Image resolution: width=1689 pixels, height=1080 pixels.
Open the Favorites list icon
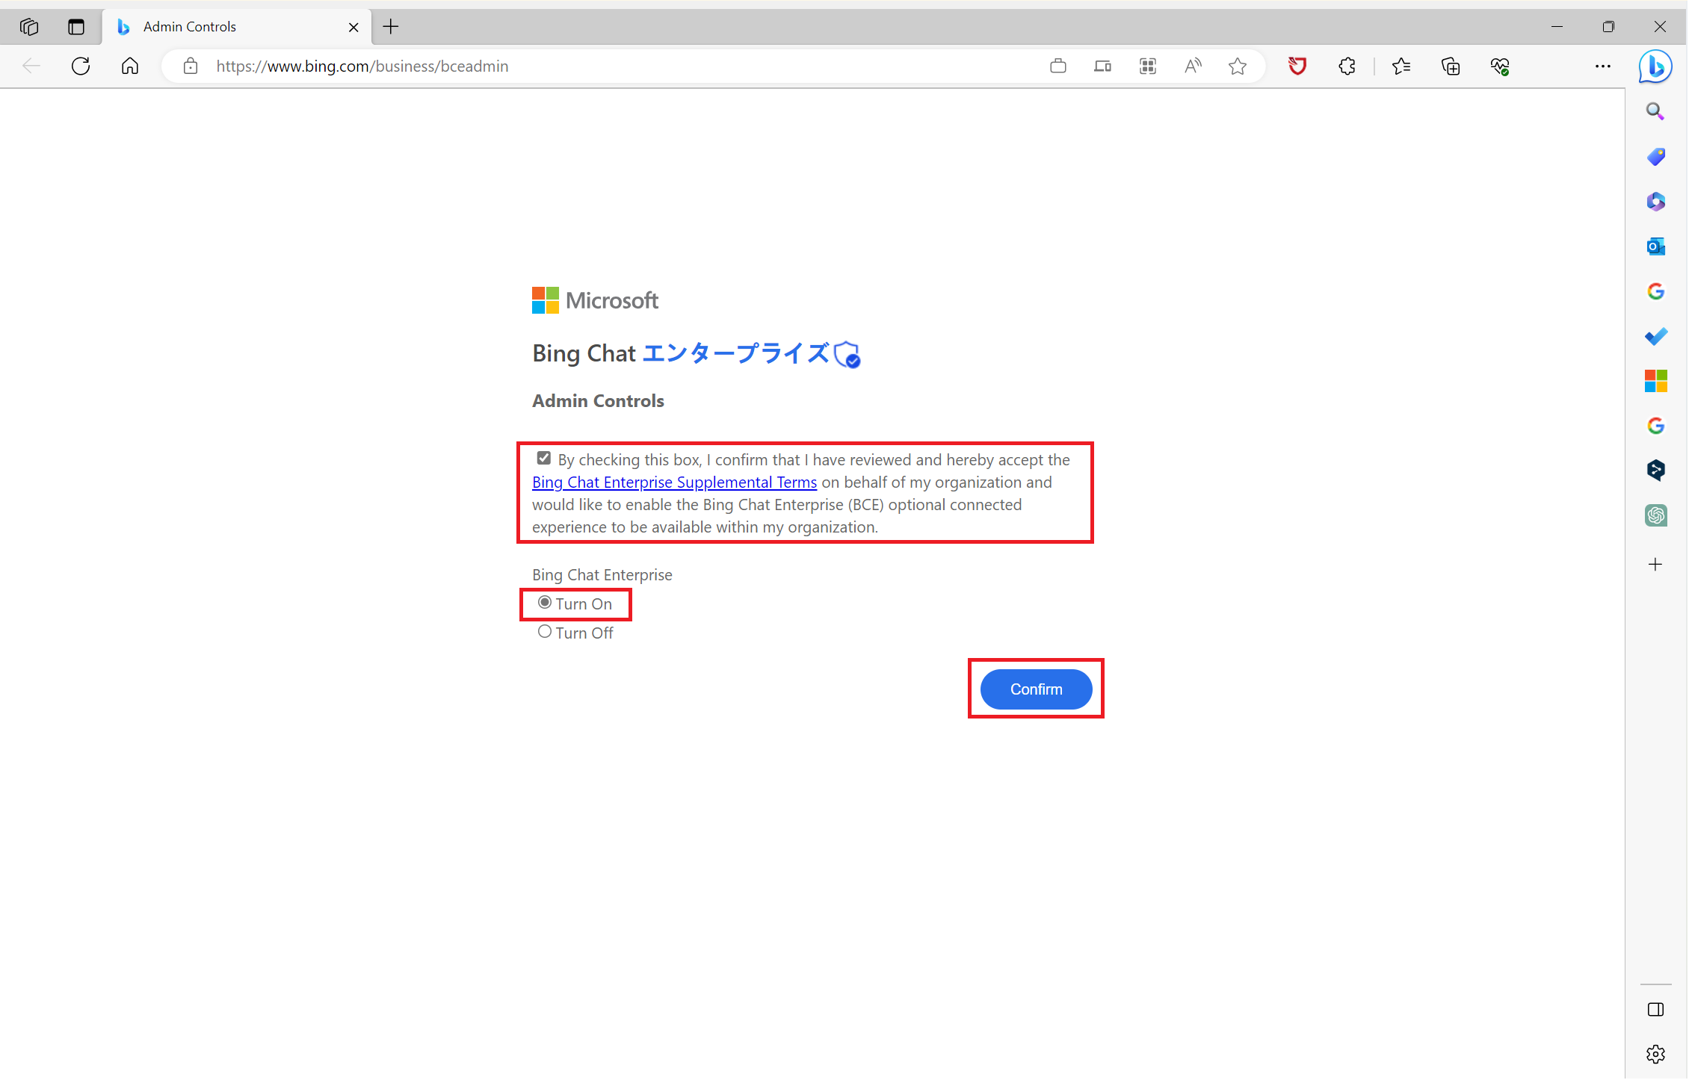point(1401,66)
